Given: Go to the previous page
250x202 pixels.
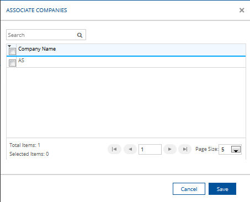Looking at the screenshot, I should point(130,149).
